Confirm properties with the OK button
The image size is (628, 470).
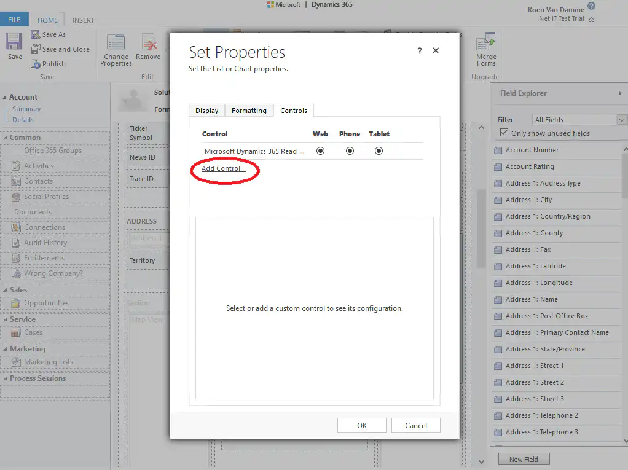[x=361, y=425]
